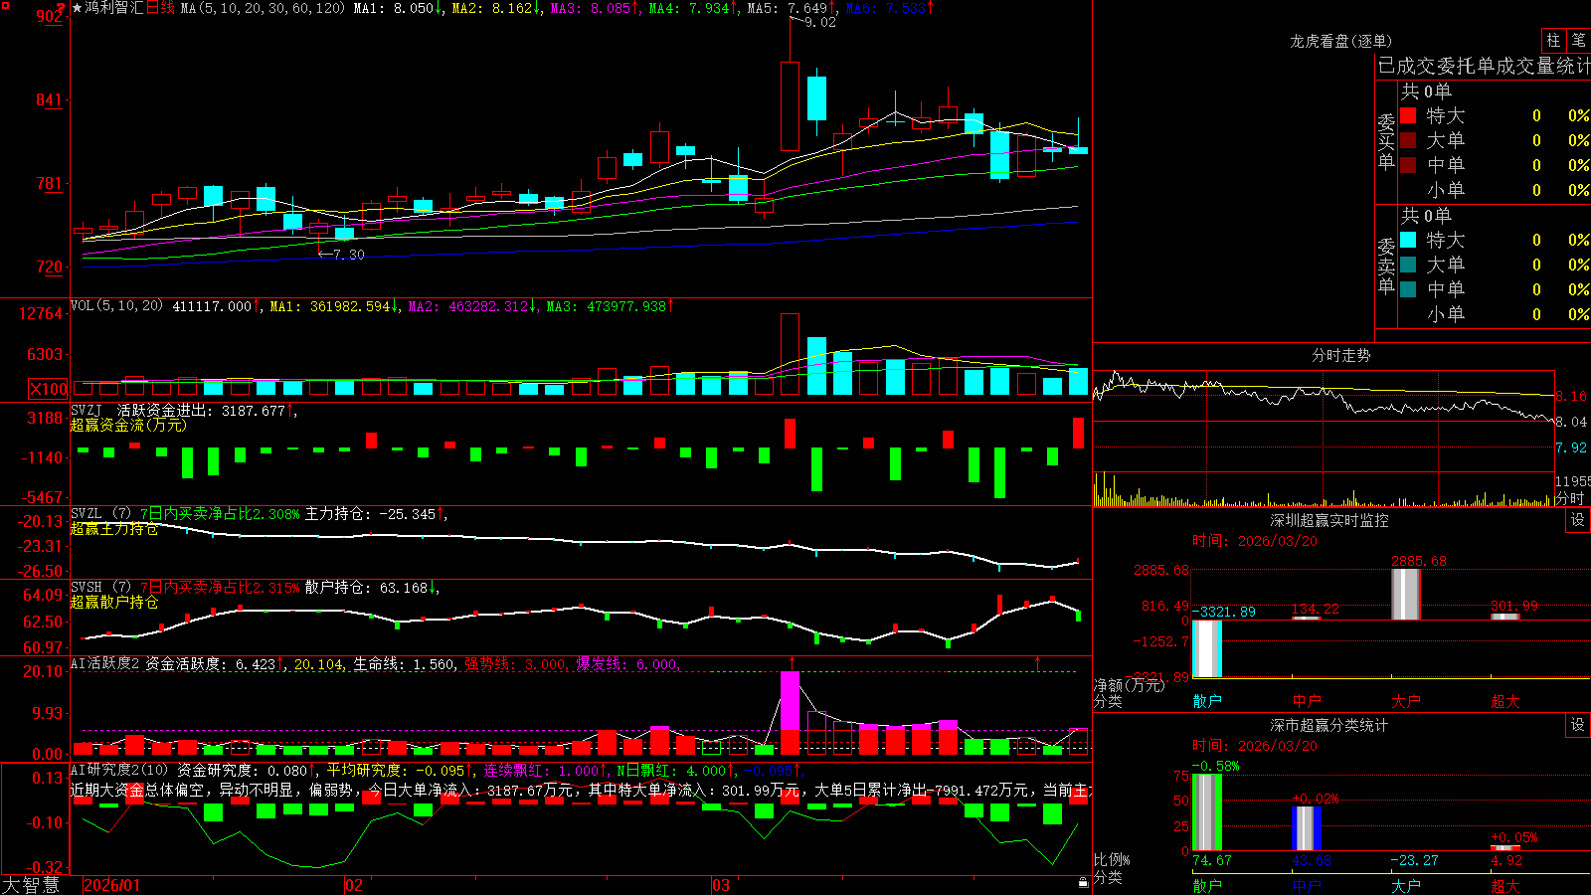Click the red up-arrow signal on AI活跃度 peak
The height and width of the screenshot is (895, 1591).
point(793,662)
